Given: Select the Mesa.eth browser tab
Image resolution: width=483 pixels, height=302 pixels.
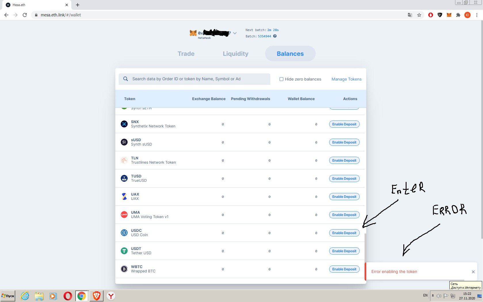Looking at the screenshot, I should click(37, 5).
